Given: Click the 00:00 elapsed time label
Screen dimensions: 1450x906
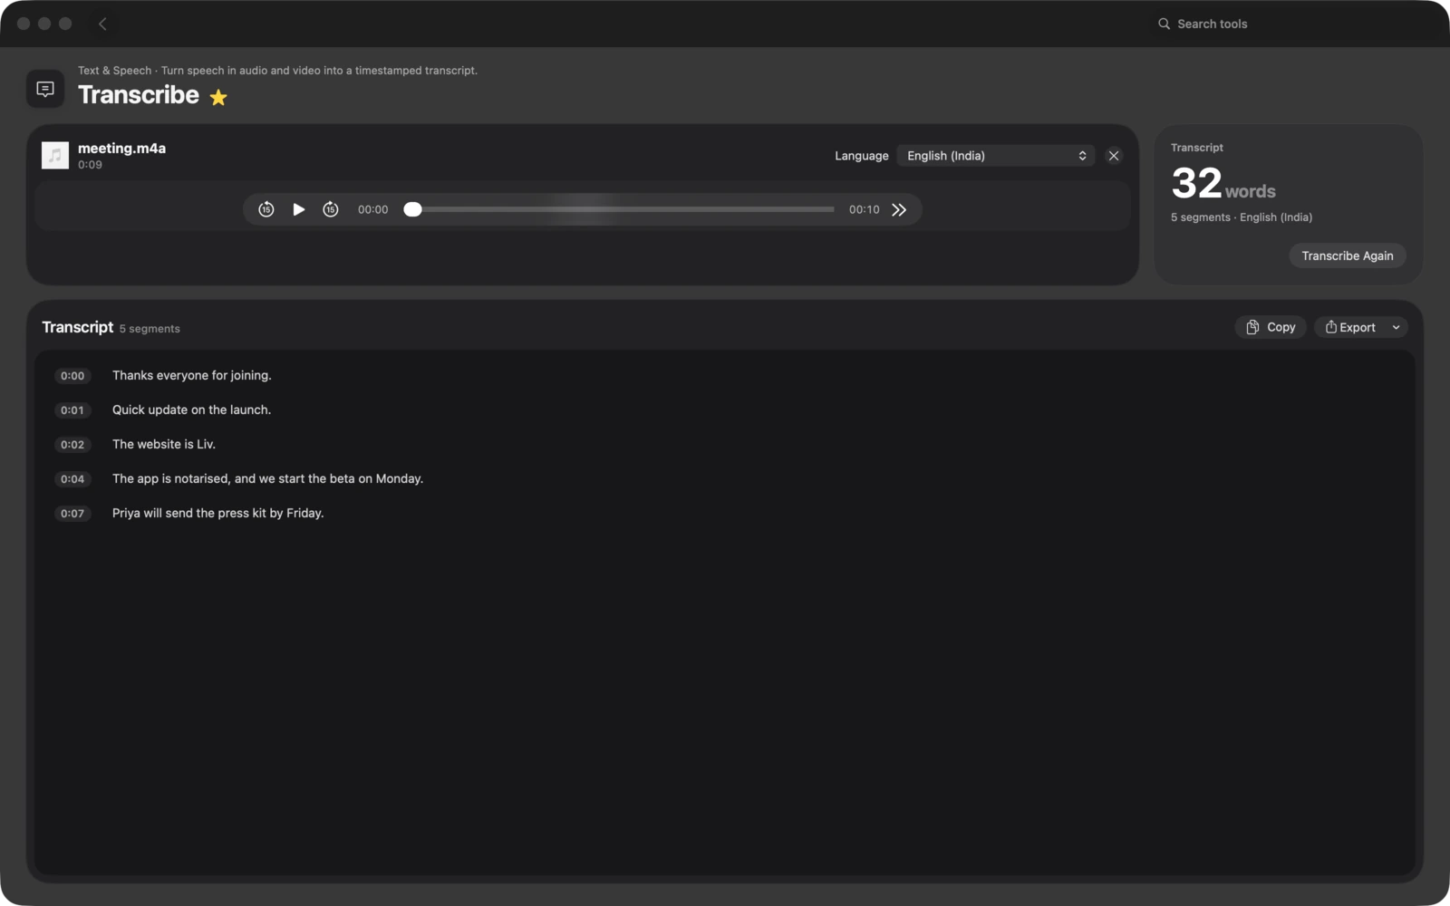Looking at the screenshot, I should pyautogui.click(x=372, y=209).
